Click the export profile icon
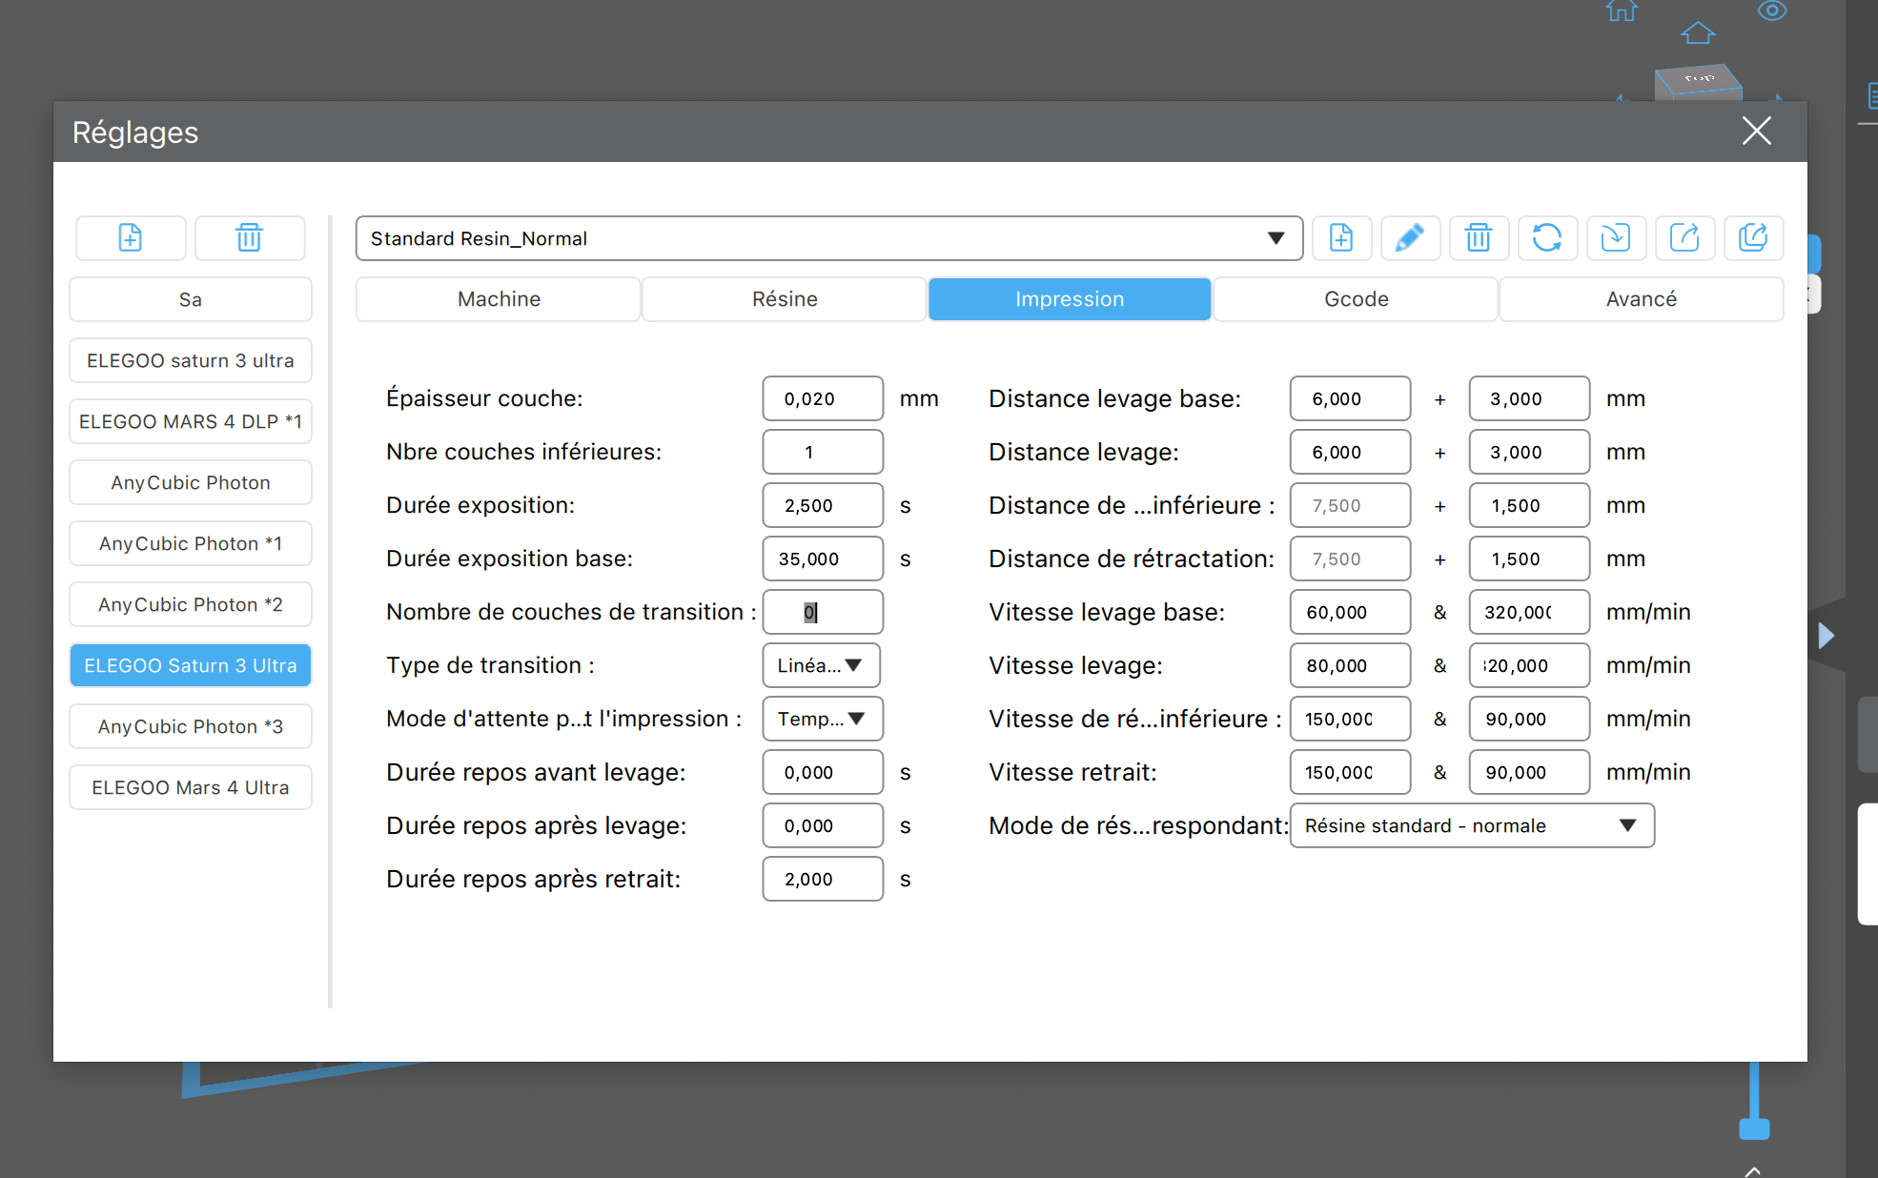Screen dimensions: 1878x1178 tap(1684, 237)
